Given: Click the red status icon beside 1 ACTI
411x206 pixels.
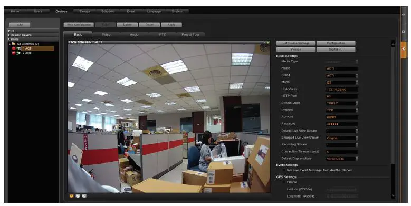Looking at the screenshot, I should (x=14, y=48).
